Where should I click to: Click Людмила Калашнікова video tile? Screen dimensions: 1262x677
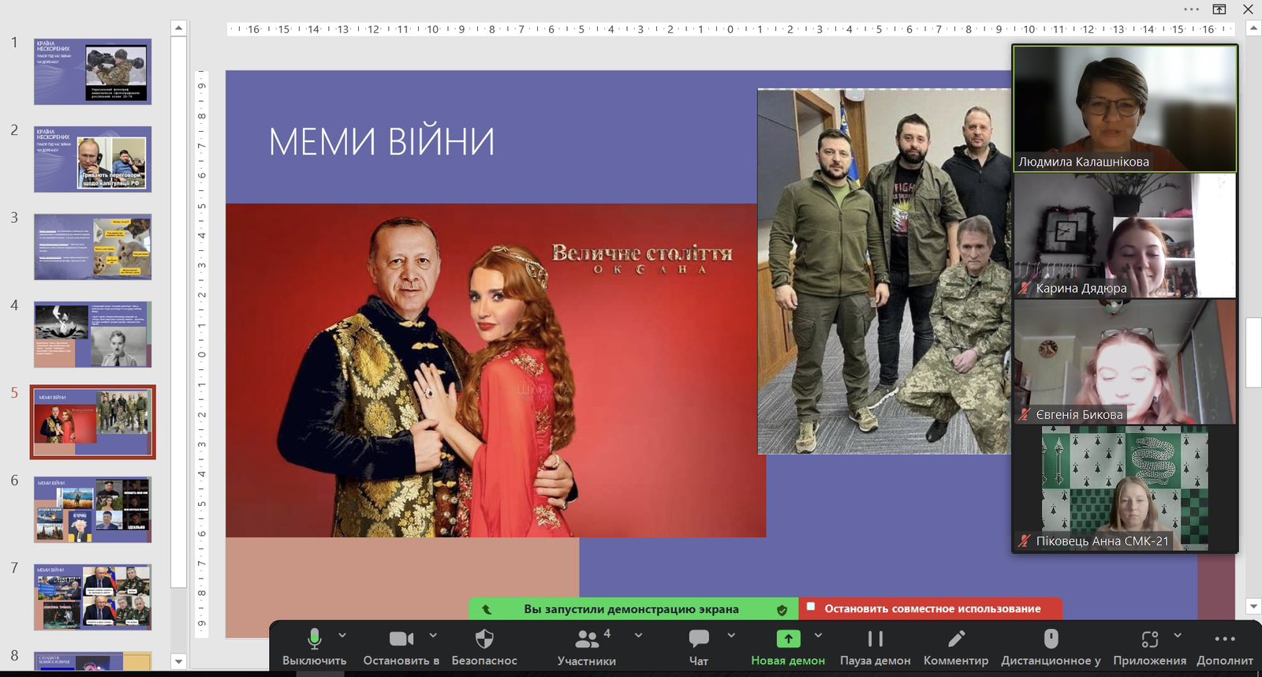point(1125,109)
